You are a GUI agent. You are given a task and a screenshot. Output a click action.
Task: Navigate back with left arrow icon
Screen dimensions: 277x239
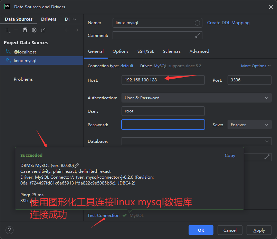click(x=67, y=30)
